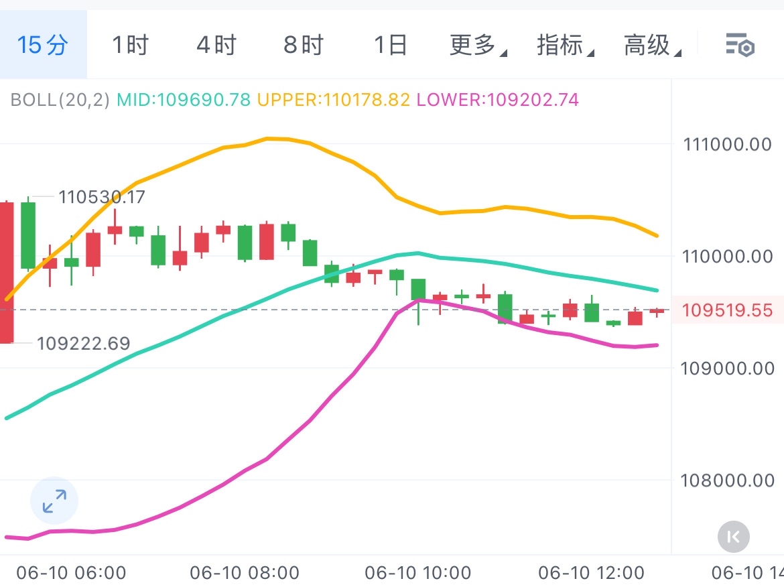Image resolution: width=784 pixels, height=587 pixels.
Task: Click the LOWER:109202.74 value
Action: point(497,99)
